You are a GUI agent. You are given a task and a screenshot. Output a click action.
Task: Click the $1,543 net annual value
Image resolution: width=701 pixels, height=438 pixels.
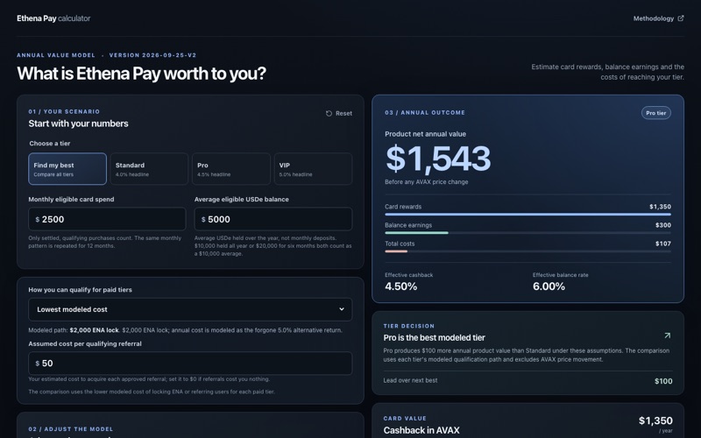coord(438,159)
